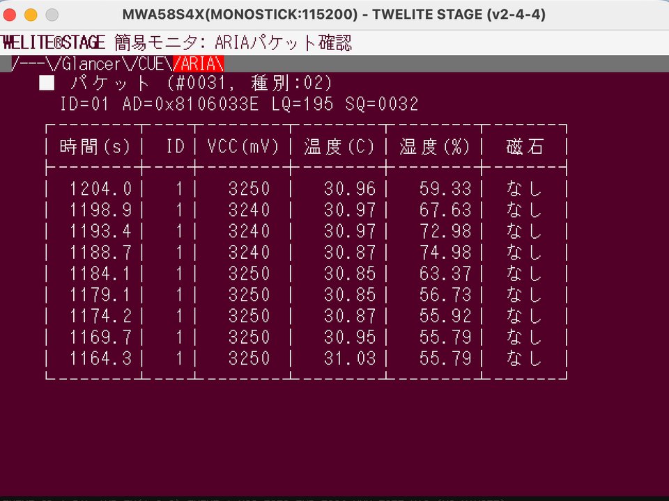669x501 pixels.
Task: Open the first '---' tab
Action: click(x=32, y=64)
